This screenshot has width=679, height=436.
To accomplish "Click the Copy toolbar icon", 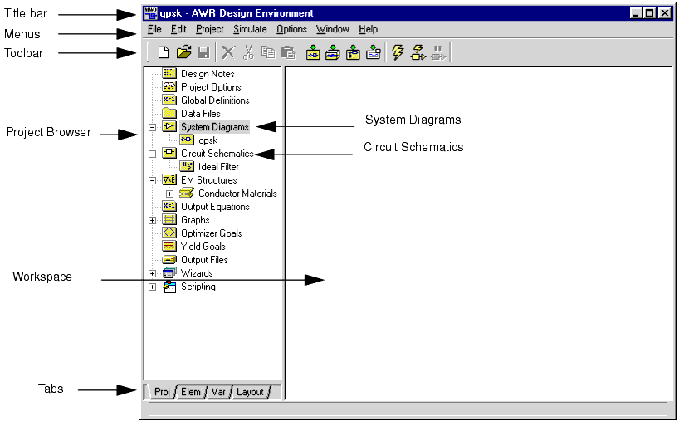I will coord(268,52).
